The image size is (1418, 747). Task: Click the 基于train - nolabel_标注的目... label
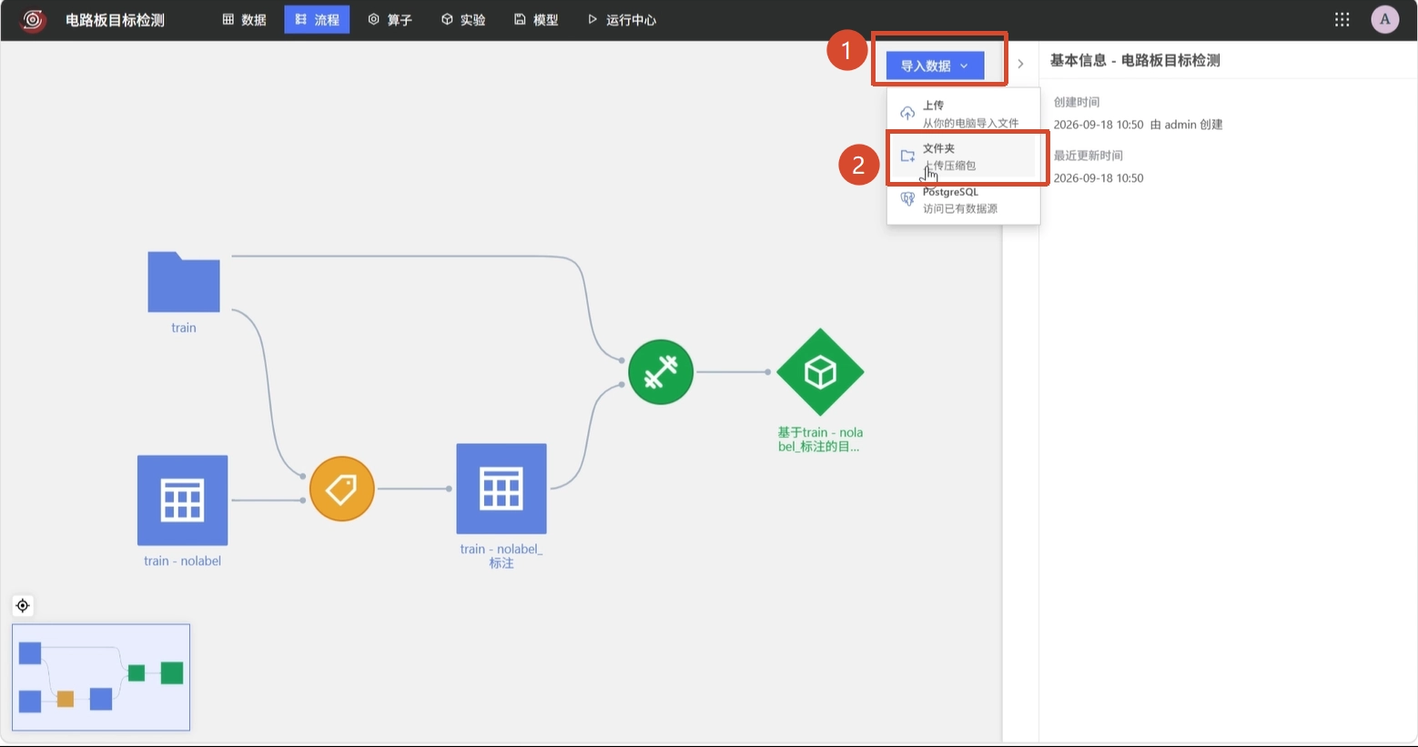[820, 439]
